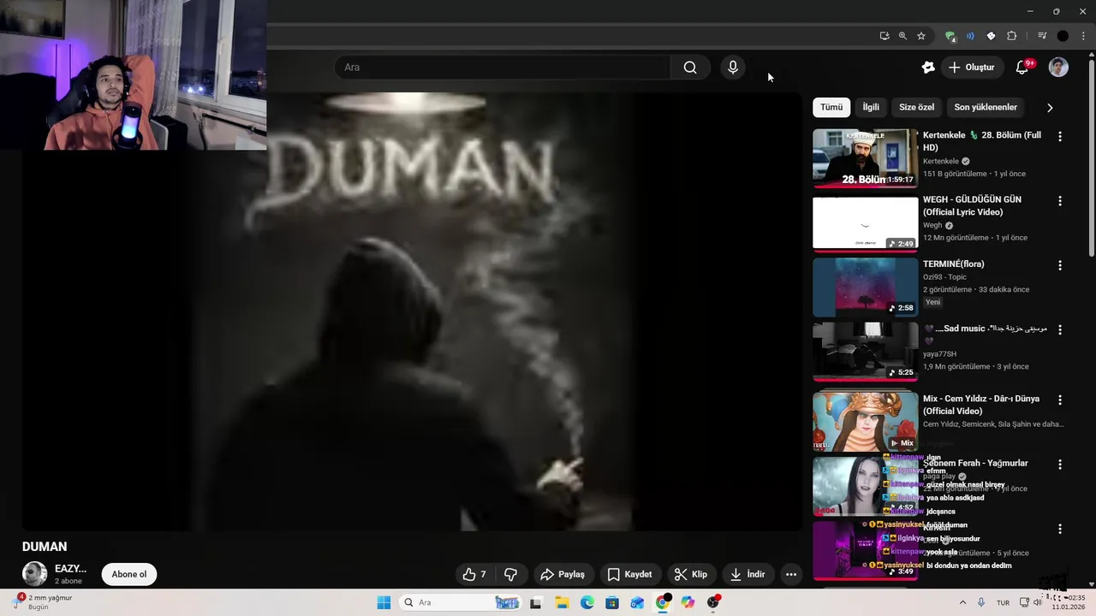Show more filter chips with right arrow
This screenshot has width=1096, height=616.
(x=1050, y=108)
